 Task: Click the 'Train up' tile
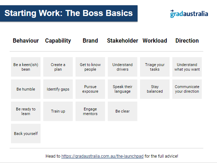[x=58, y=111]
